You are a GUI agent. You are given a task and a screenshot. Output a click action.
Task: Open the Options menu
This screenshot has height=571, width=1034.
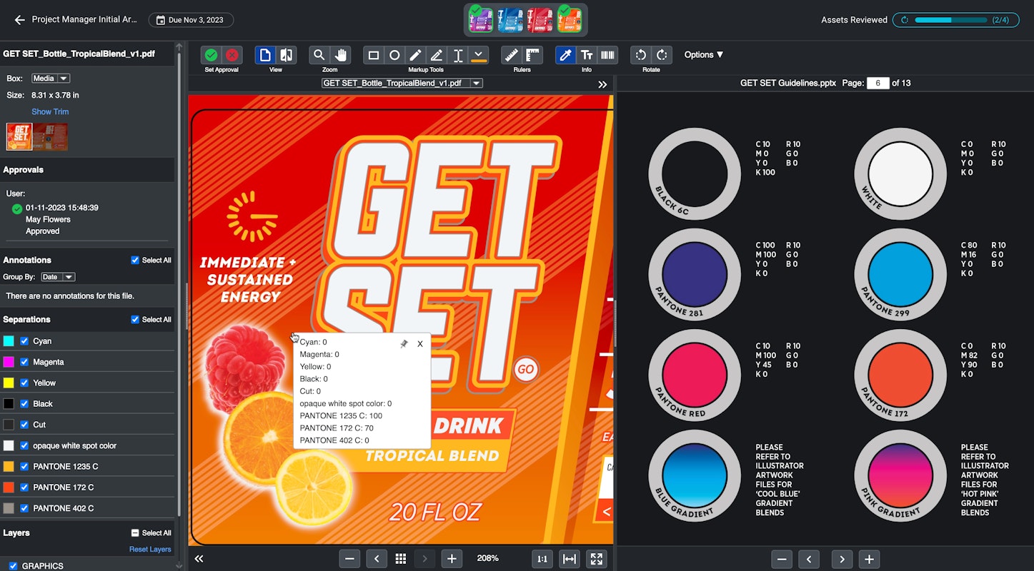coord(704,55)
